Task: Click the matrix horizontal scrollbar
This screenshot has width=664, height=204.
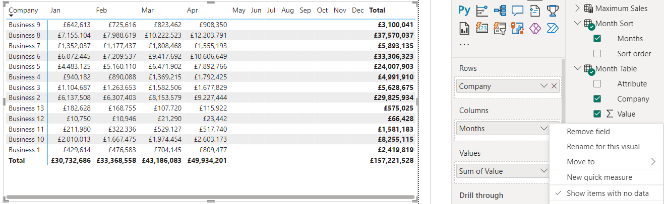Action: coord(209,197)
